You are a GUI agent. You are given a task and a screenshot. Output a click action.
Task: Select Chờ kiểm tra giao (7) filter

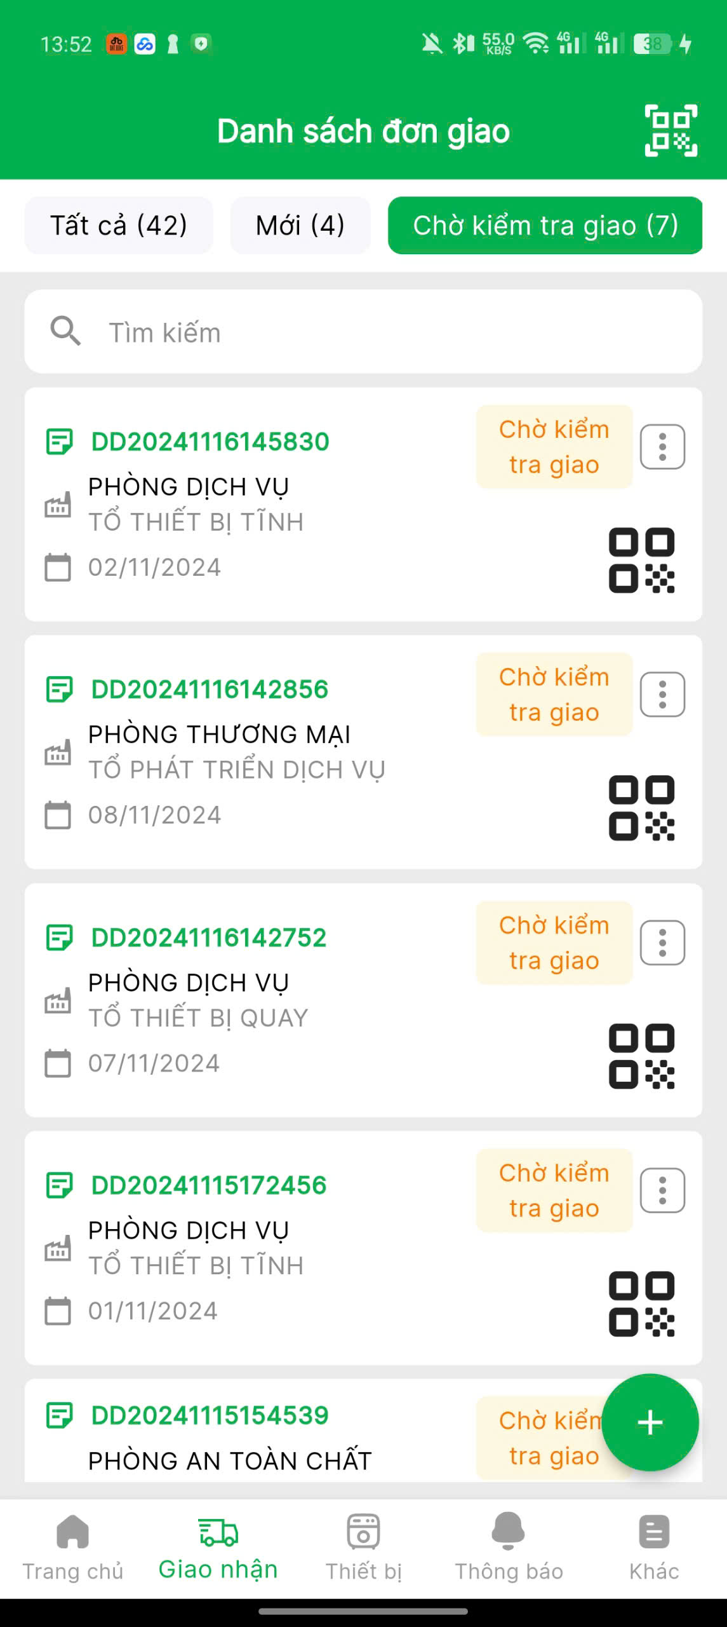pyautogui.click(x=545, y=226)
